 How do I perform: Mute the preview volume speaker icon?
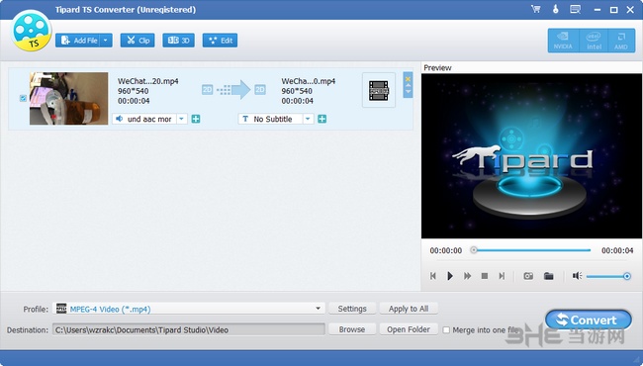click(577, 276)
